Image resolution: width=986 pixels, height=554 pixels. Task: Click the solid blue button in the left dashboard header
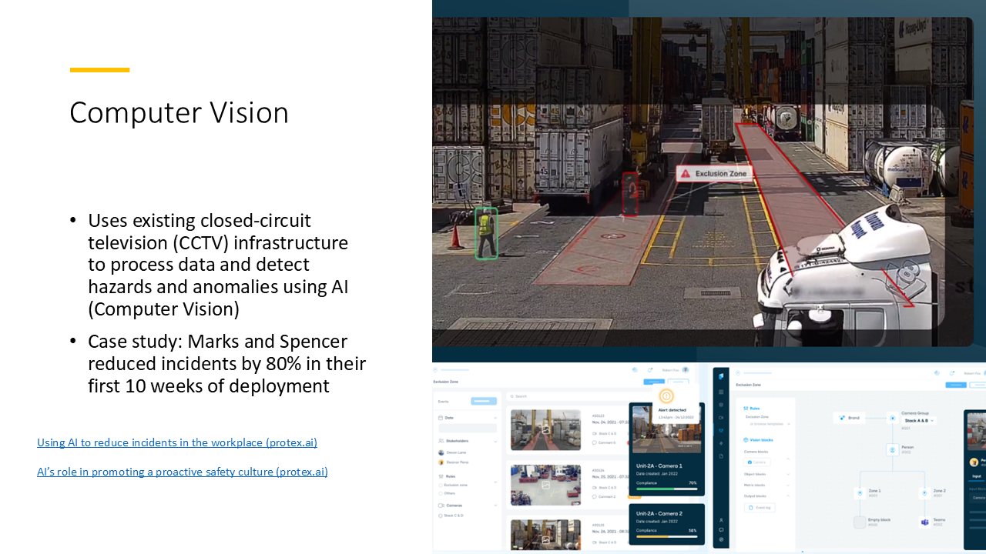[654, 382]
